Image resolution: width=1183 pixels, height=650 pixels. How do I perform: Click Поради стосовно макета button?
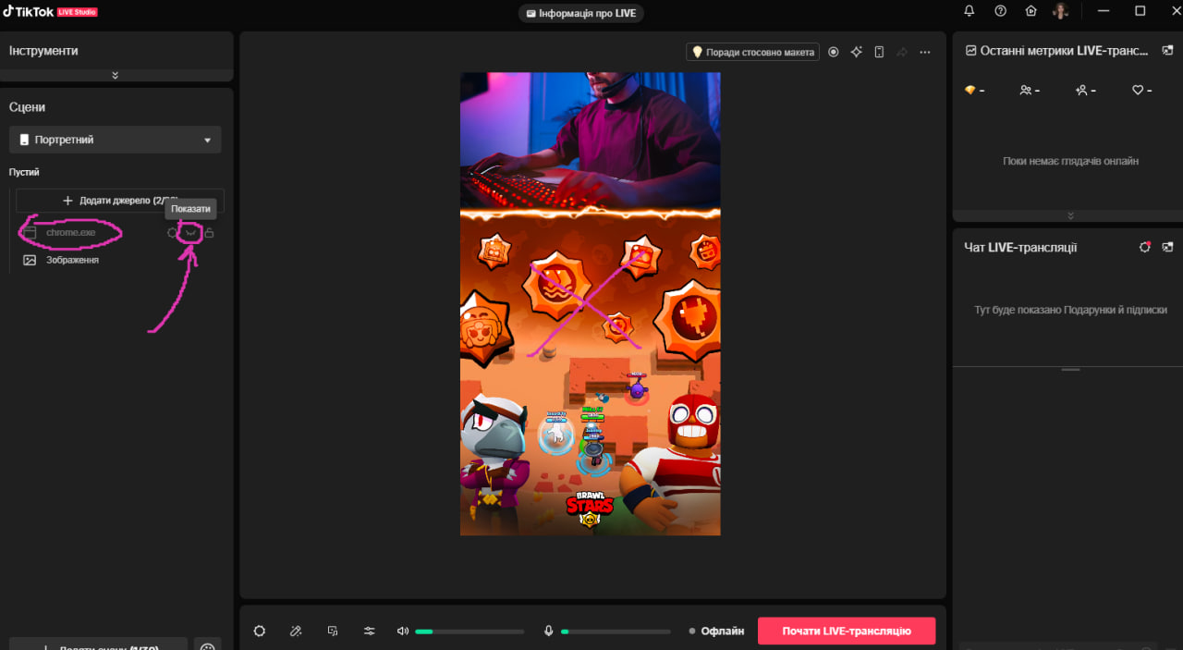coord(752,52)
